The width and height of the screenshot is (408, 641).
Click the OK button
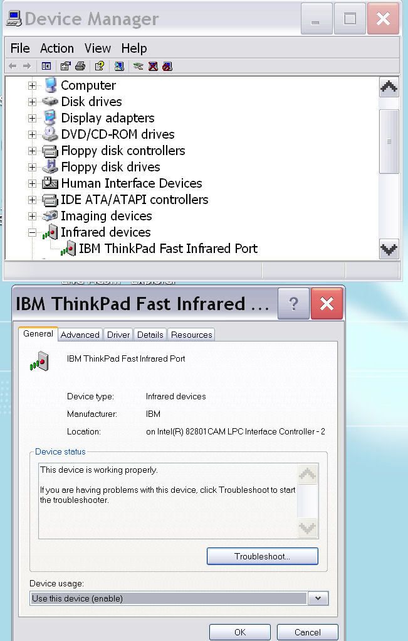(239, 632)
